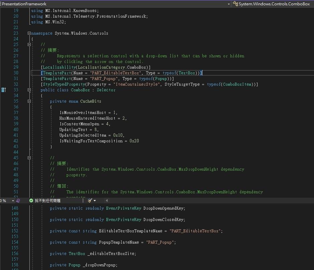Collapse the ComboBox class outline
Screen dimensions: 314x270
(29, 90)
